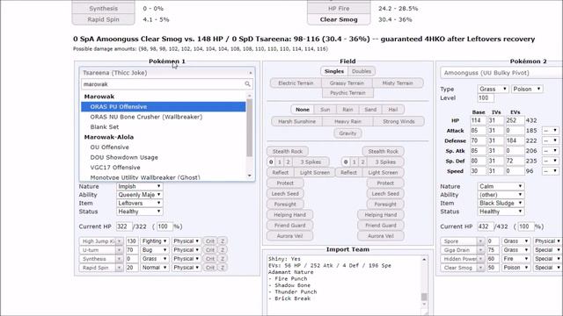Screen dimensions: 563x316
Task: Set weather to Sand
Action: tap(370, 110)
